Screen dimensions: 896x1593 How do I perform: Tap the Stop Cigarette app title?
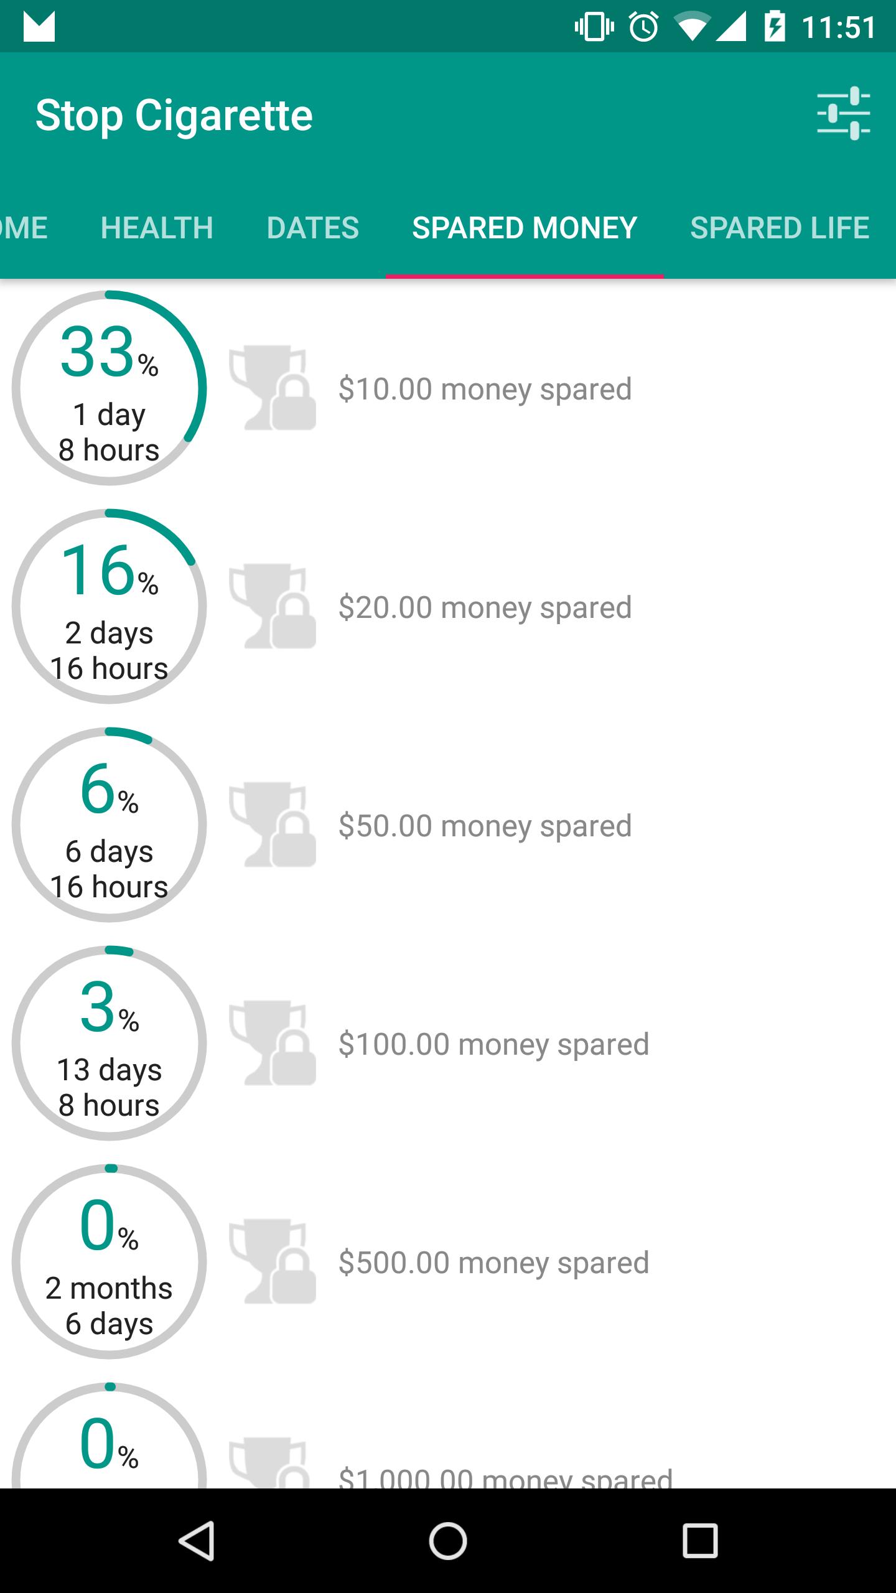coord(174,115)
